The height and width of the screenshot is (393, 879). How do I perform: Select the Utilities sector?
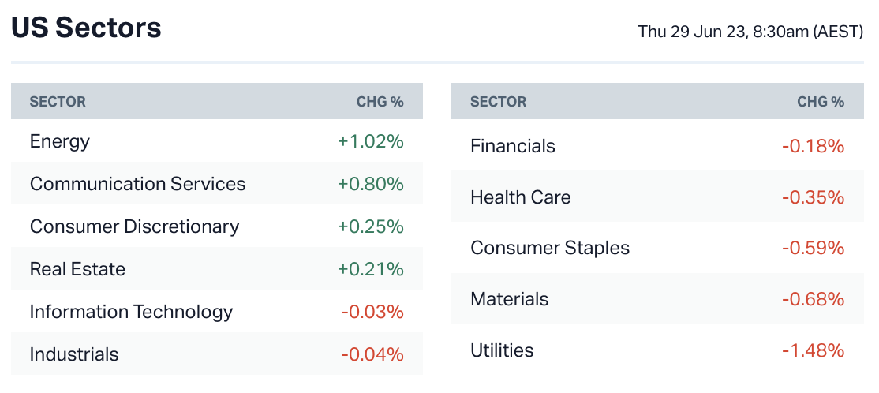tap(502, 350)
